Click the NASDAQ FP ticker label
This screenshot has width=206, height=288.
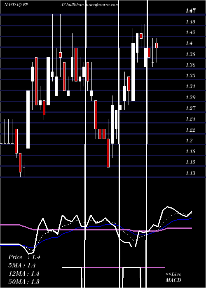pos(16,5)
